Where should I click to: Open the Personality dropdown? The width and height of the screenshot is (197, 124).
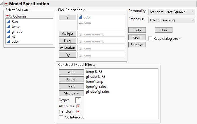[171, 12]
